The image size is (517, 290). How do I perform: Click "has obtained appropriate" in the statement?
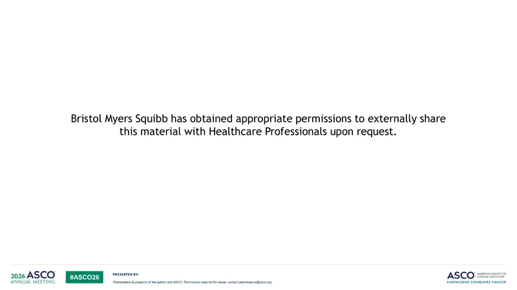pos(231,119)
